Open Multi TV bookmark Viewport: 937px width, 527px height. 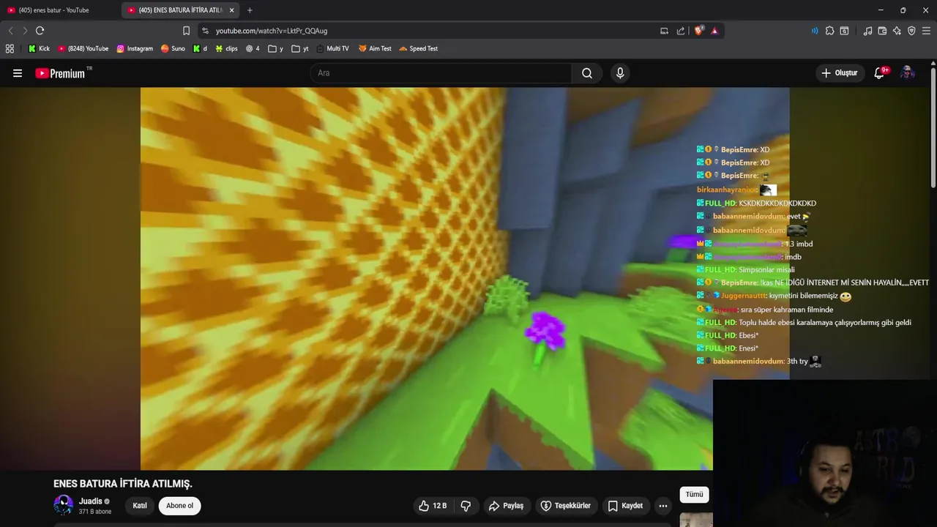332,48
